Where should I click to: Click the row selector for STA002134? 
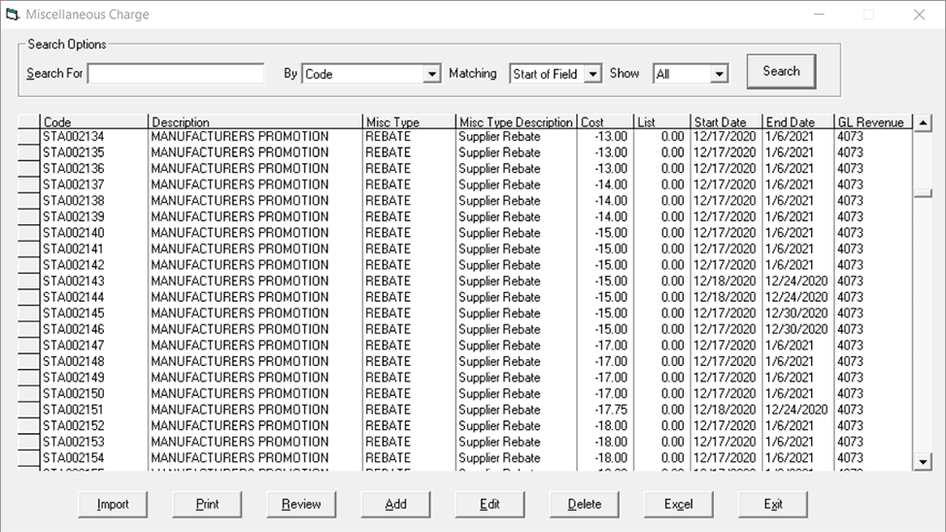29,137
